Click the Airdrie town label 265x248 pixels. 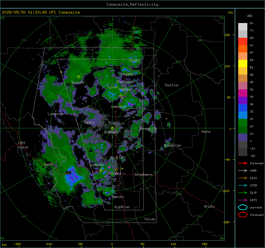pos(116,157)
